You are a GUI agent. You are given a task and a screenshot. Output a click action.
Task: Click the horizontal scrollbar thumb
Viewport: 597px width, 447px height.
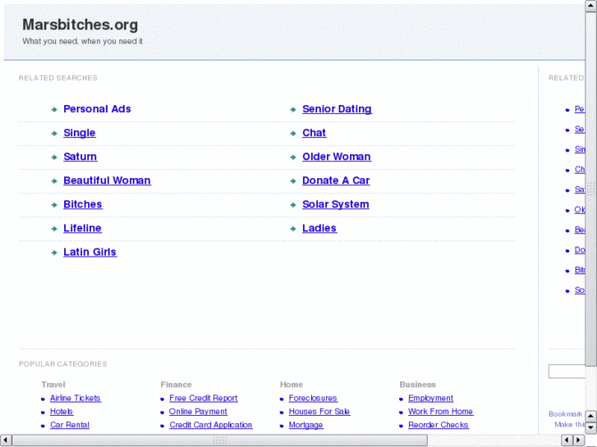click(x=220, y=440)
